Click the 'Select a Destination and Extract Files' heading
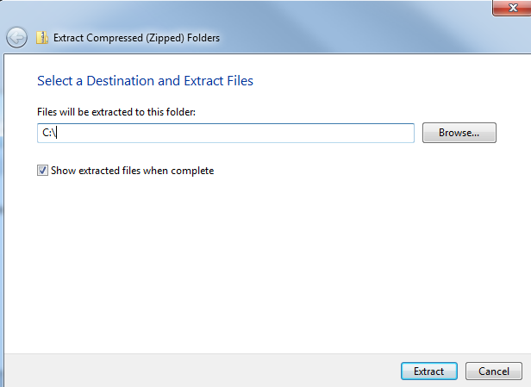Viewport: 531px width, 387px height. coord(145,81)
